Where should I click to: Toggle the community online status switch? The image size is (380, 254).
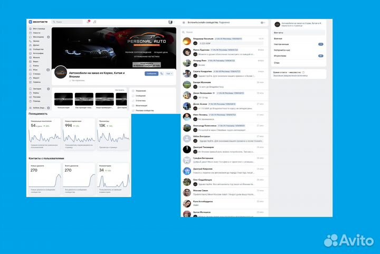click(x=262, y=23)
